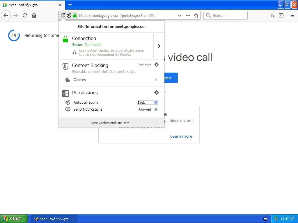Click the forward navigation arrow
This screenshot has width=298, height=223.
(x=15, y=15)
